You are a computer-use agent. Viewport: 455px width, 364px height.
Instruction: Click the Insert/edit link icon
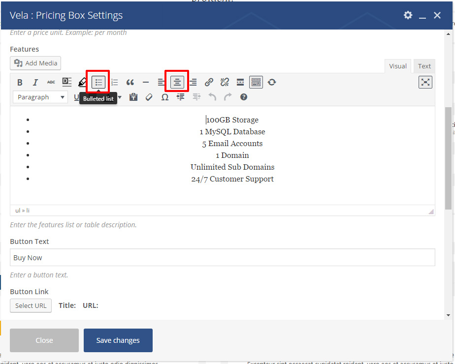[209, 82]
